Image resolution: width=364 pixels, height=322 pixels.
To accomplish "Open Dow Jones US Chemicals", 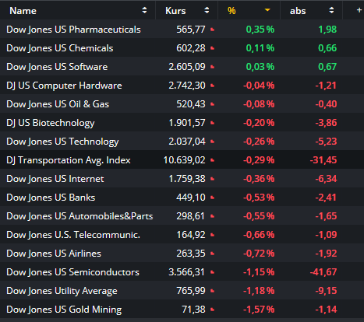I will coord(60,48).
